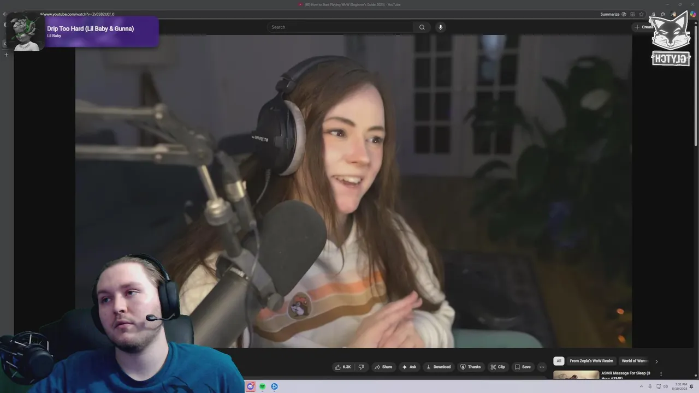This screenshot has width=699, height=393.
Task: Click the Thanks button under the video
Action: tap(470, 367)
